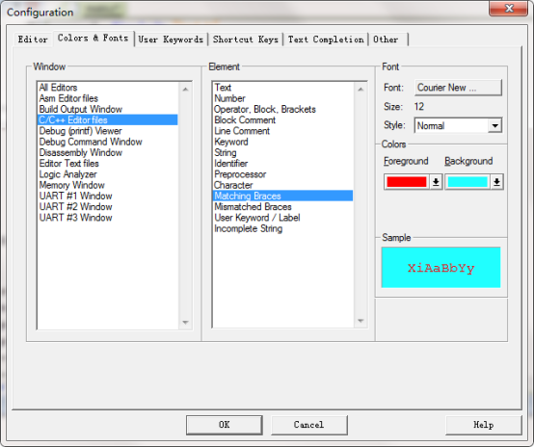
Task: Click the Window list scroll down arrow
Action: pyautogui.click(x=186, y=322)
